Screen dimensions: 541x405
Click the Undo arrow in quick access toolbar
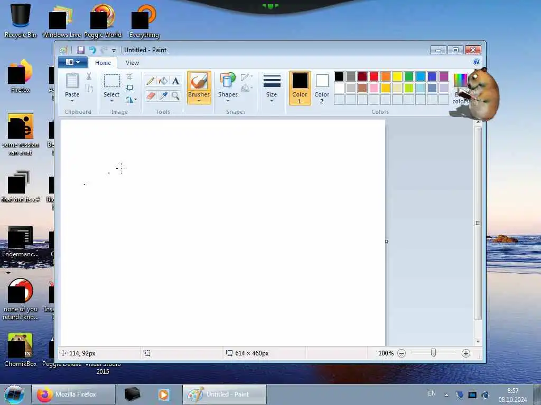click(x=92, y=50)
